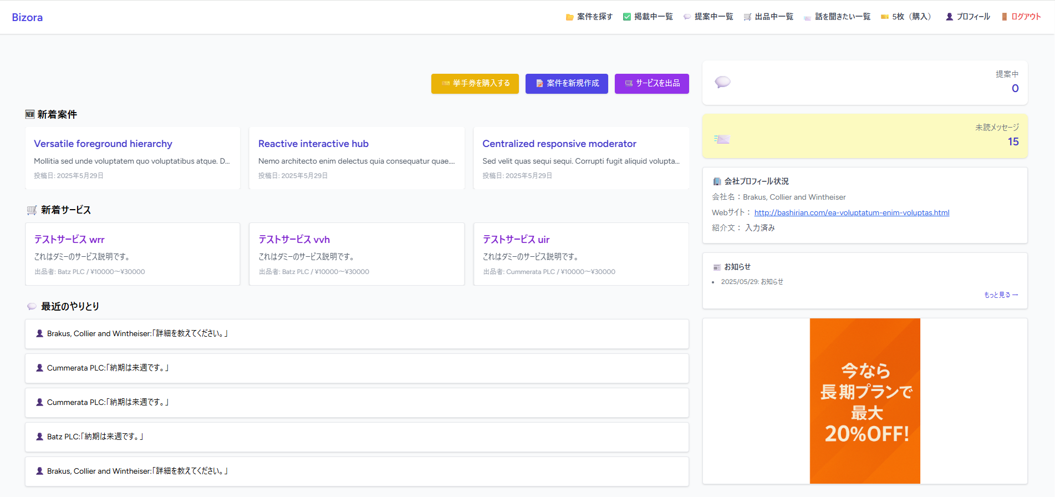
Task: Click icon beside 話を聞きたい一覧
Action: point(807,17)
